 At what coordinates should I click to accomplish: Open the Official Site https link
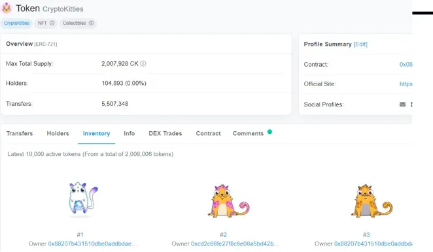[406, 84]
